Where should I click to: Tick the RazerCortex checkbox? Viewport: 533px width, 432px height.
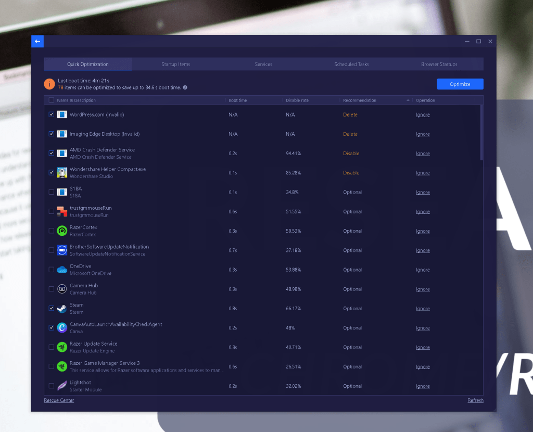tap(52, 231)
